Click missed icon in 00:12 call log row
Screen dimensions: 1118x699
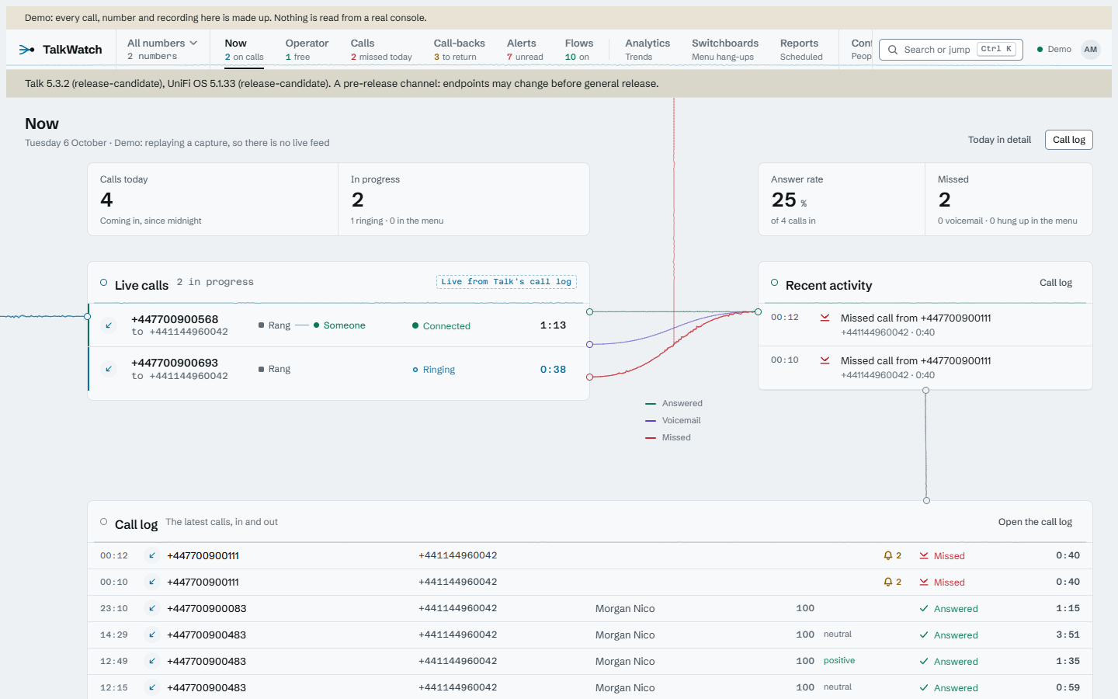pos(924,556)
